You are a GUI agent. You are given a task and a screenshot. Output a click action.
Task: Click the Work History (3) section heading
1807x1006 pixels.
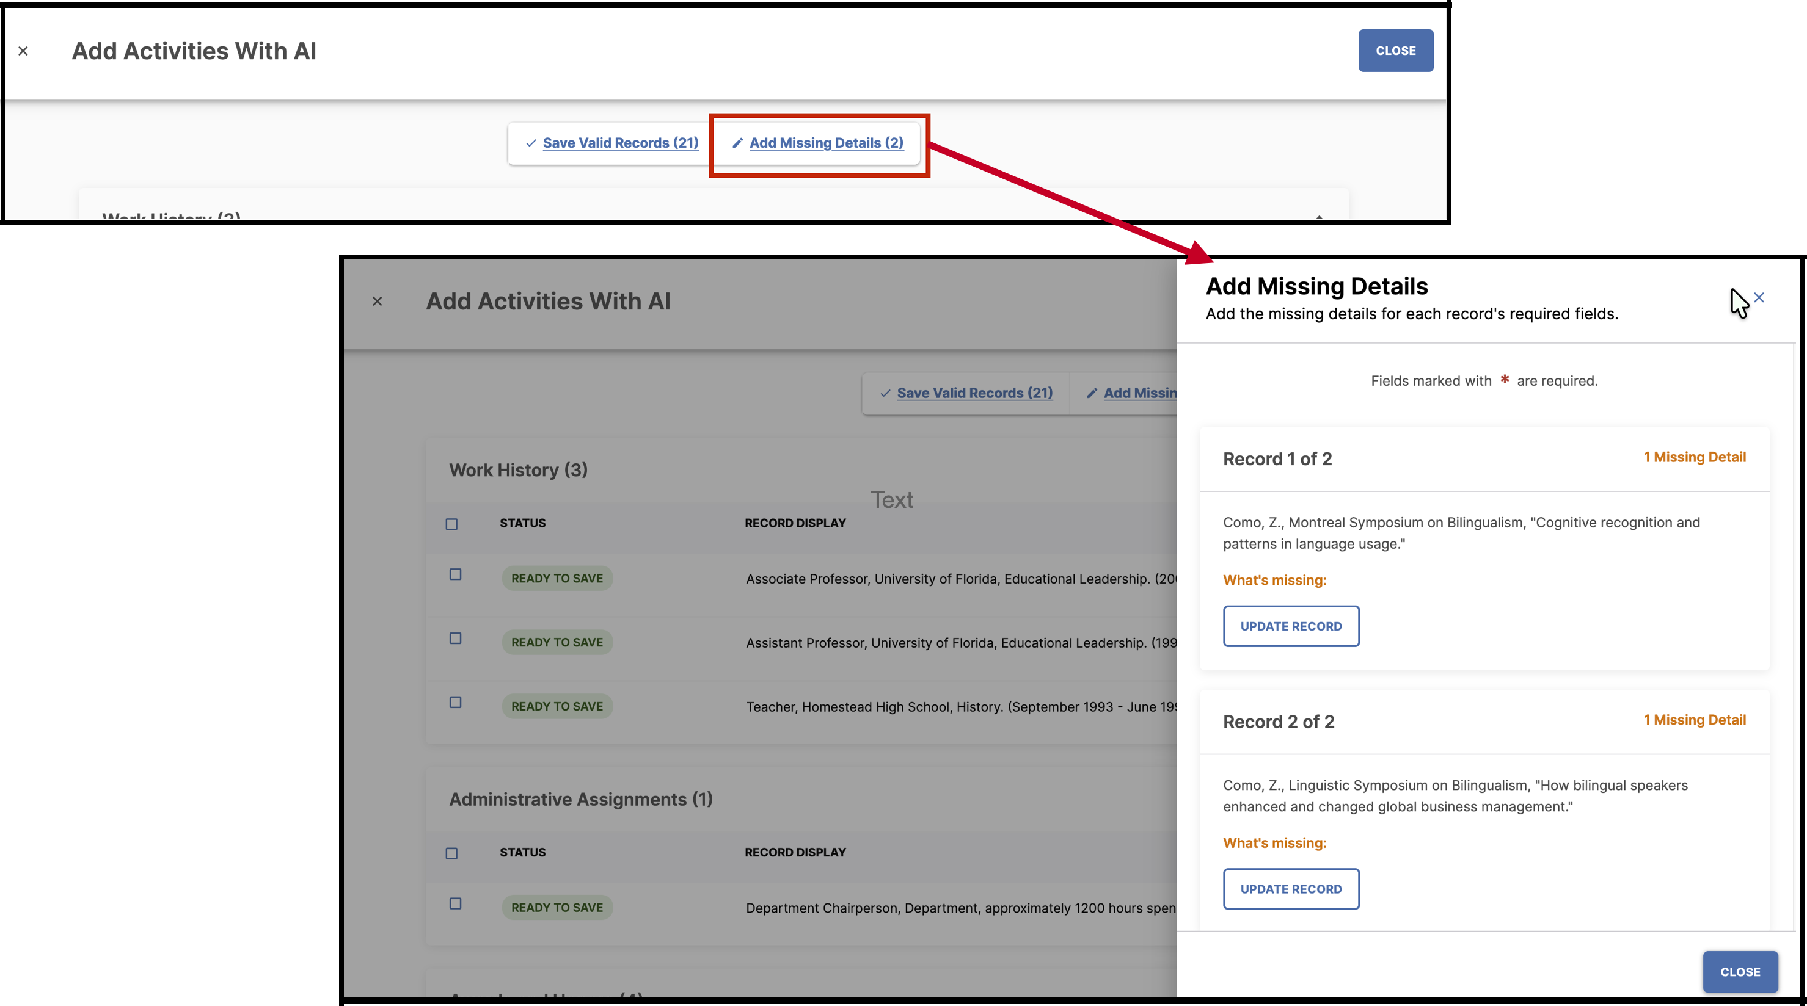coord(519,469)
